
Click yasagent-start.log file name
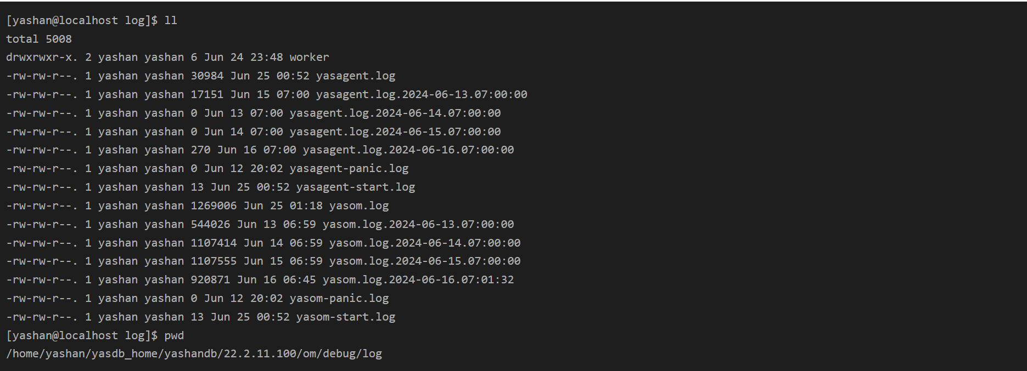tap(356, 187)
